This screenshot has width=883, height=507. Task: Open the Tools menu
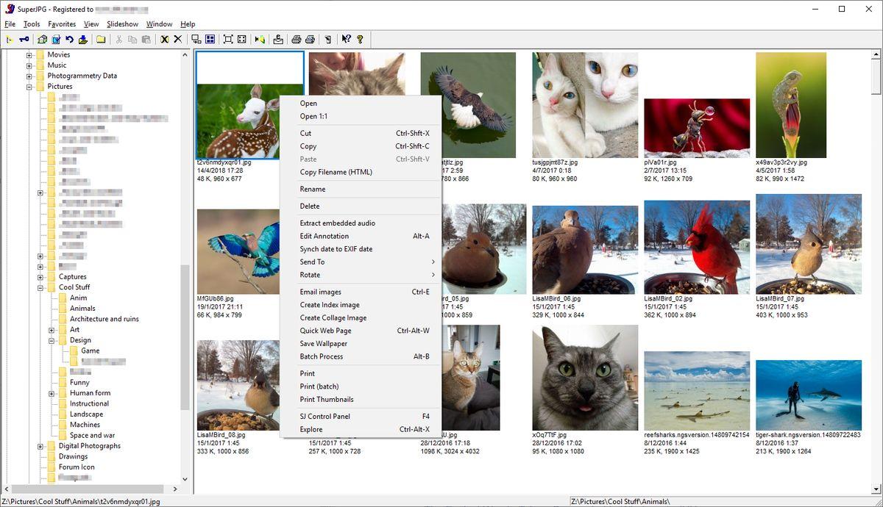coord(32,24)
